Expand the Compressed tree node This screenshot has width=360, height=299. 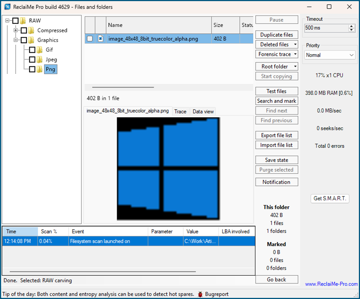[x=16, y=30]
